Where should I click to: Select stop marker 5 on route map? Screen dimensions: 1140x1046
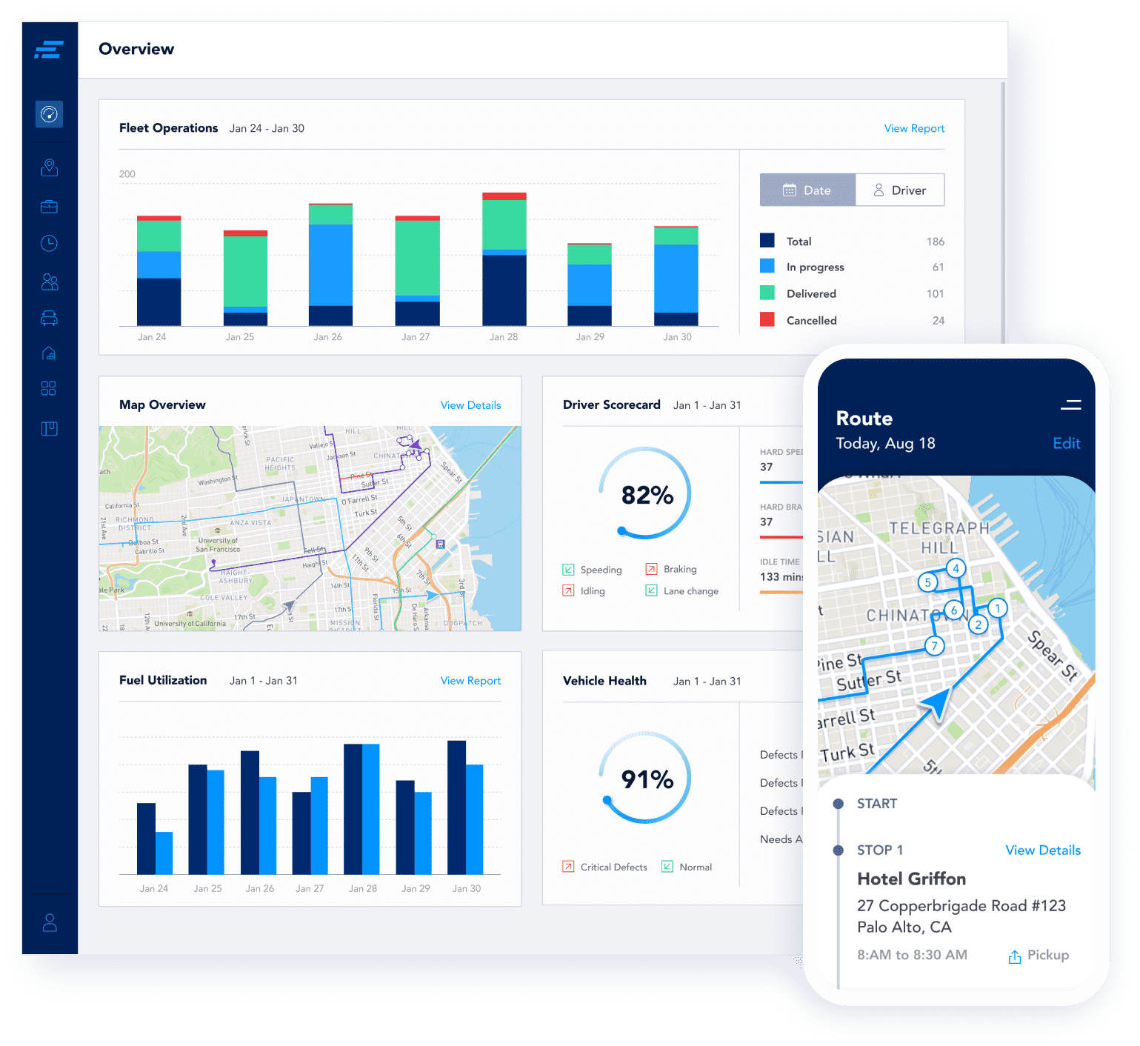927,582
